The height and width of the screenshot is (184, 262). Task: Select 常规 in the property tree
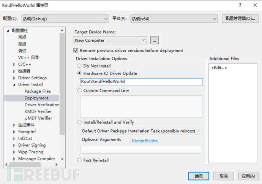(x=22, y=37)
